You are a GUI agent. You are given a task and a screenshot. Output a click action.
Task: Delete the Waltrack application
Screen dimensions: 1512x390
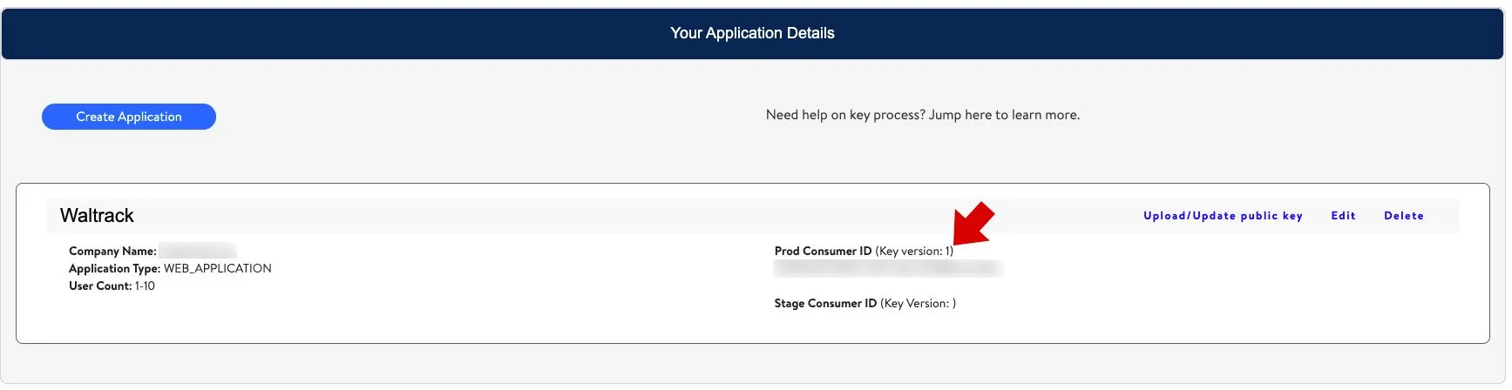(1404, 216)
